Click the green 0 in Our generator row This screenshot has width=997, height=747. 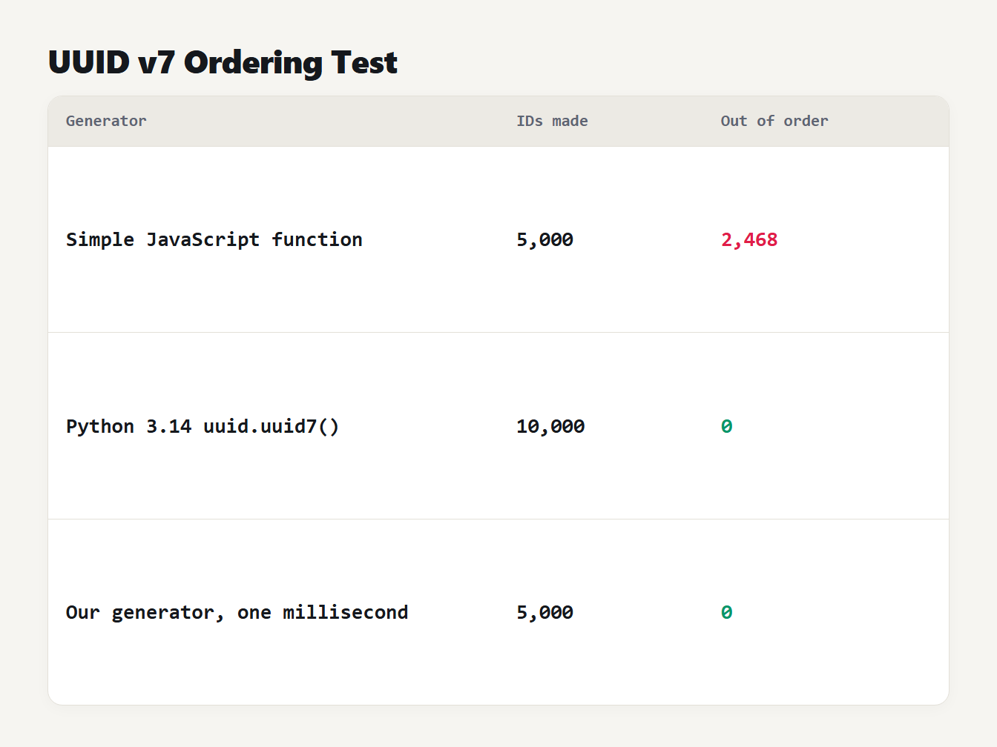tap(727, 612)
